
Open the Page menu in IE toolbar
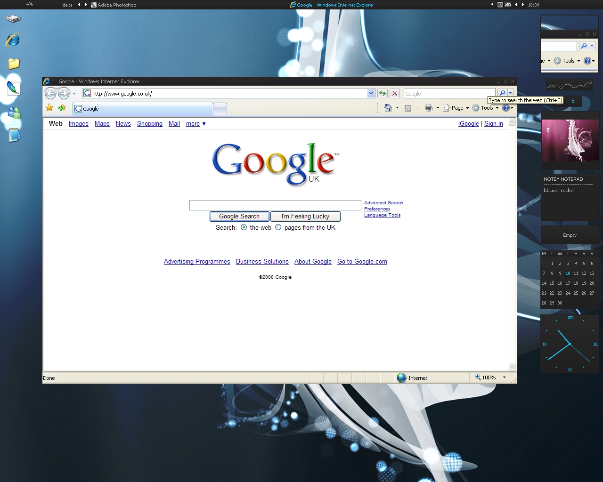pyautogui.click(x=456, y=108)
